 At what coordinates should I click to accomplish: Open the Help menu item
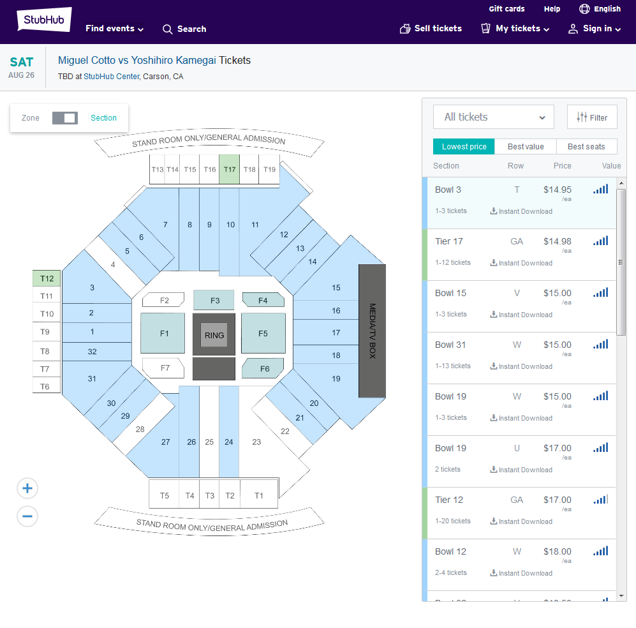552,9
